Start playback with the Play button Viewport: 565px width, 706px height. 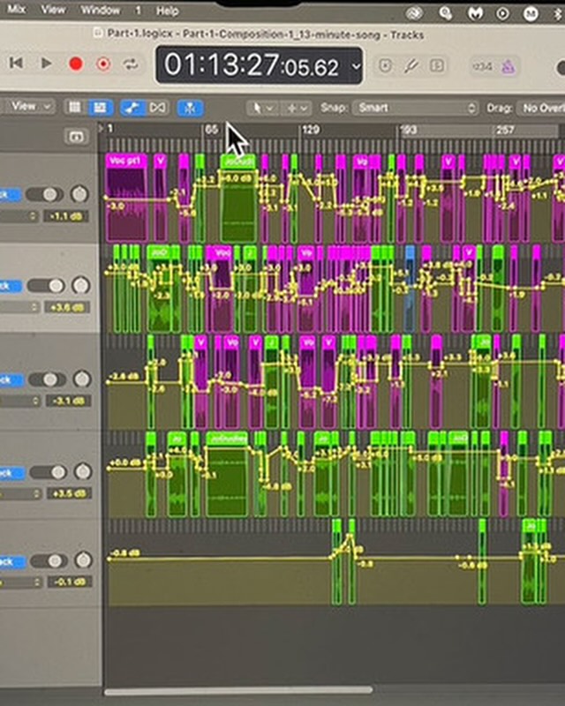coord(46,64)
